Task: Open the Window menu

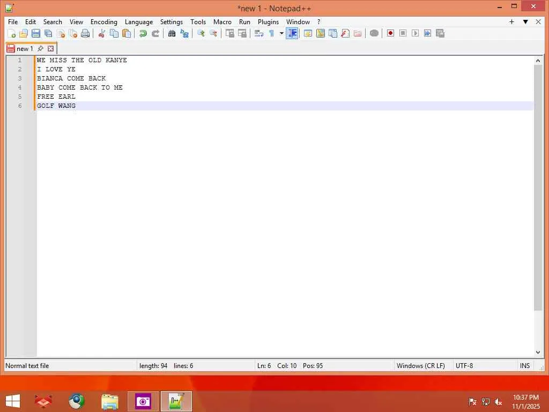Action: pyautogui.click(x=298, y=21)
